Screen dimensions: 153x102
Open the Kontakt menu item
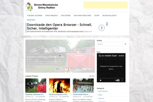pos(31,20)
